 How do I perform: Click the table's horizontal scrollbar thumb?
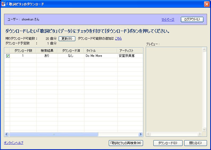pos(53,134)
